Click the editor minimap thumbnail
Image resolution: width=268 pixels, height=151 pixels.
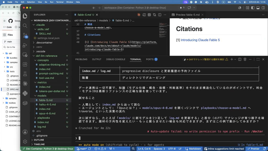tap(163, 30)
